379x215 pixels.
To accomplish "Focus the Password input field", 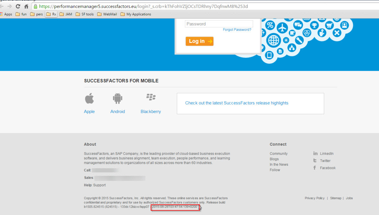I will (219, 24).
